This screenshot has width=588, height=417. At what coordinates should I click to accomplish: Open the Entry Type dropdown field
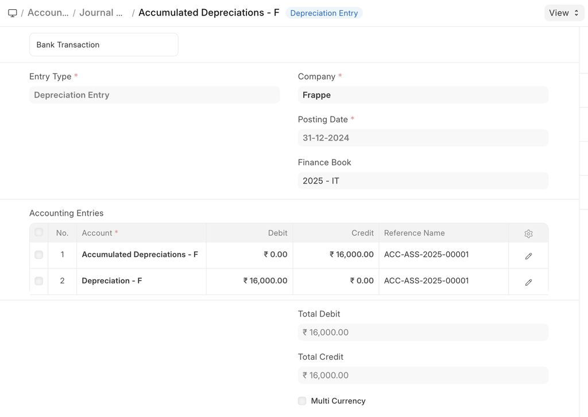(154, 95)
